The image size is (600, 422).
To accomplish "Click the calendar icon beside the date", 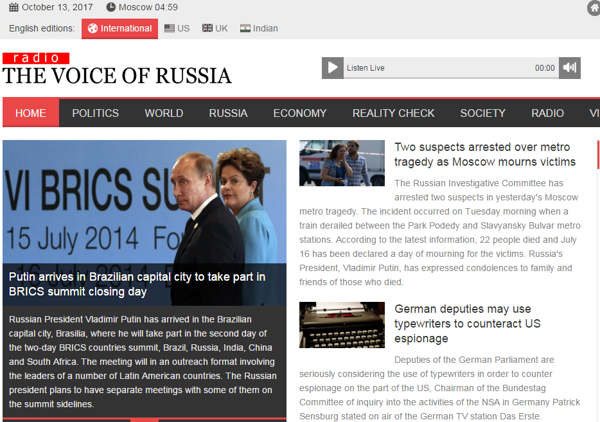I will coord(13,8).
